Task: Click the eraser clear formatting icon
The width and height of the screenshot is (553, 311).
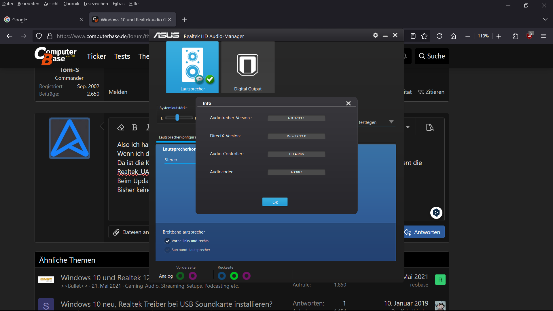Action: tap(121, 127)
